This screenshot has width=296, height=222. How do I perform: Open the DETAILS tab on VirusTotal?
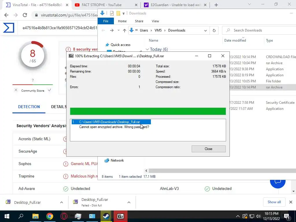tap(59, 107)
